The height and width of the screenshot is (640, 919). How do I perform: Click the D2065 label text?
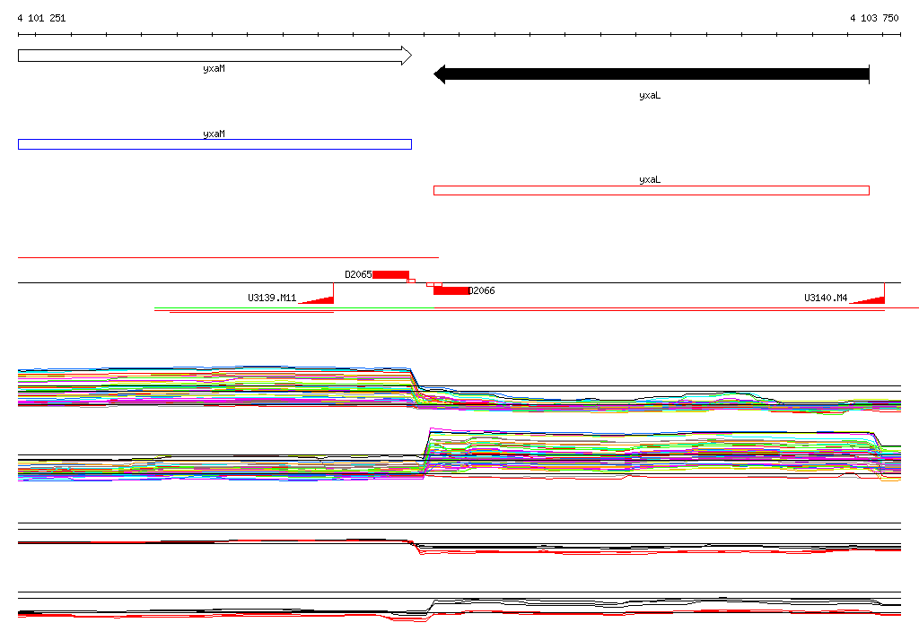[358, 274]
